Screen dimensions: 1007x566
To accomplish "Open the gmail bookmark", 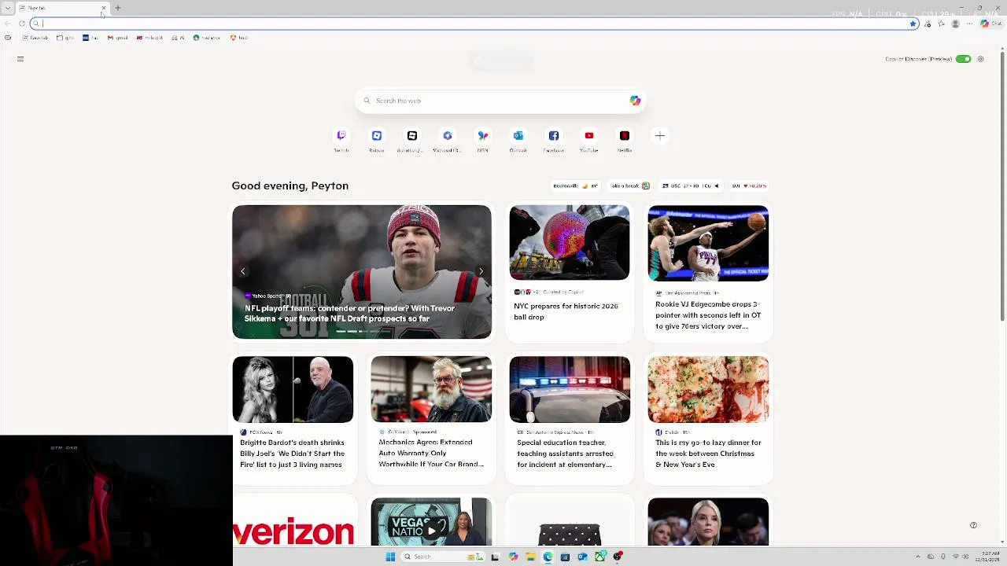I will (118, 38).
